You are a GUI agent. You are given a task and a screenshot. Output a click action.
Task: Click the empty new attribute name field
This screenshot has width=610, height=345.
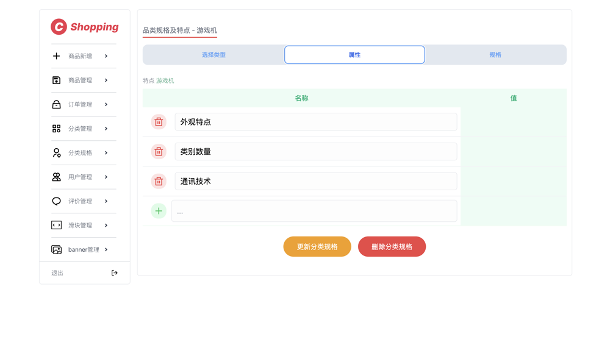coord(314,211)
